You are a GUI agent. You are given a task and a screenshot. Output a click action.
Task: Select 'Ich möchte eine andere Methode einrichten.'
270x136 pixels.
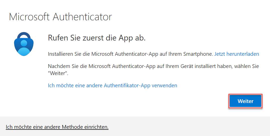(x=57, y=127)
